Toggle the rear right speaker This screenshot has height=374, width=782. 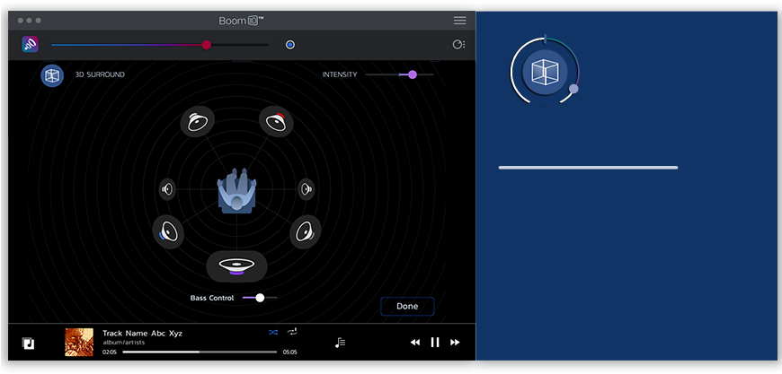click(306, 231)
